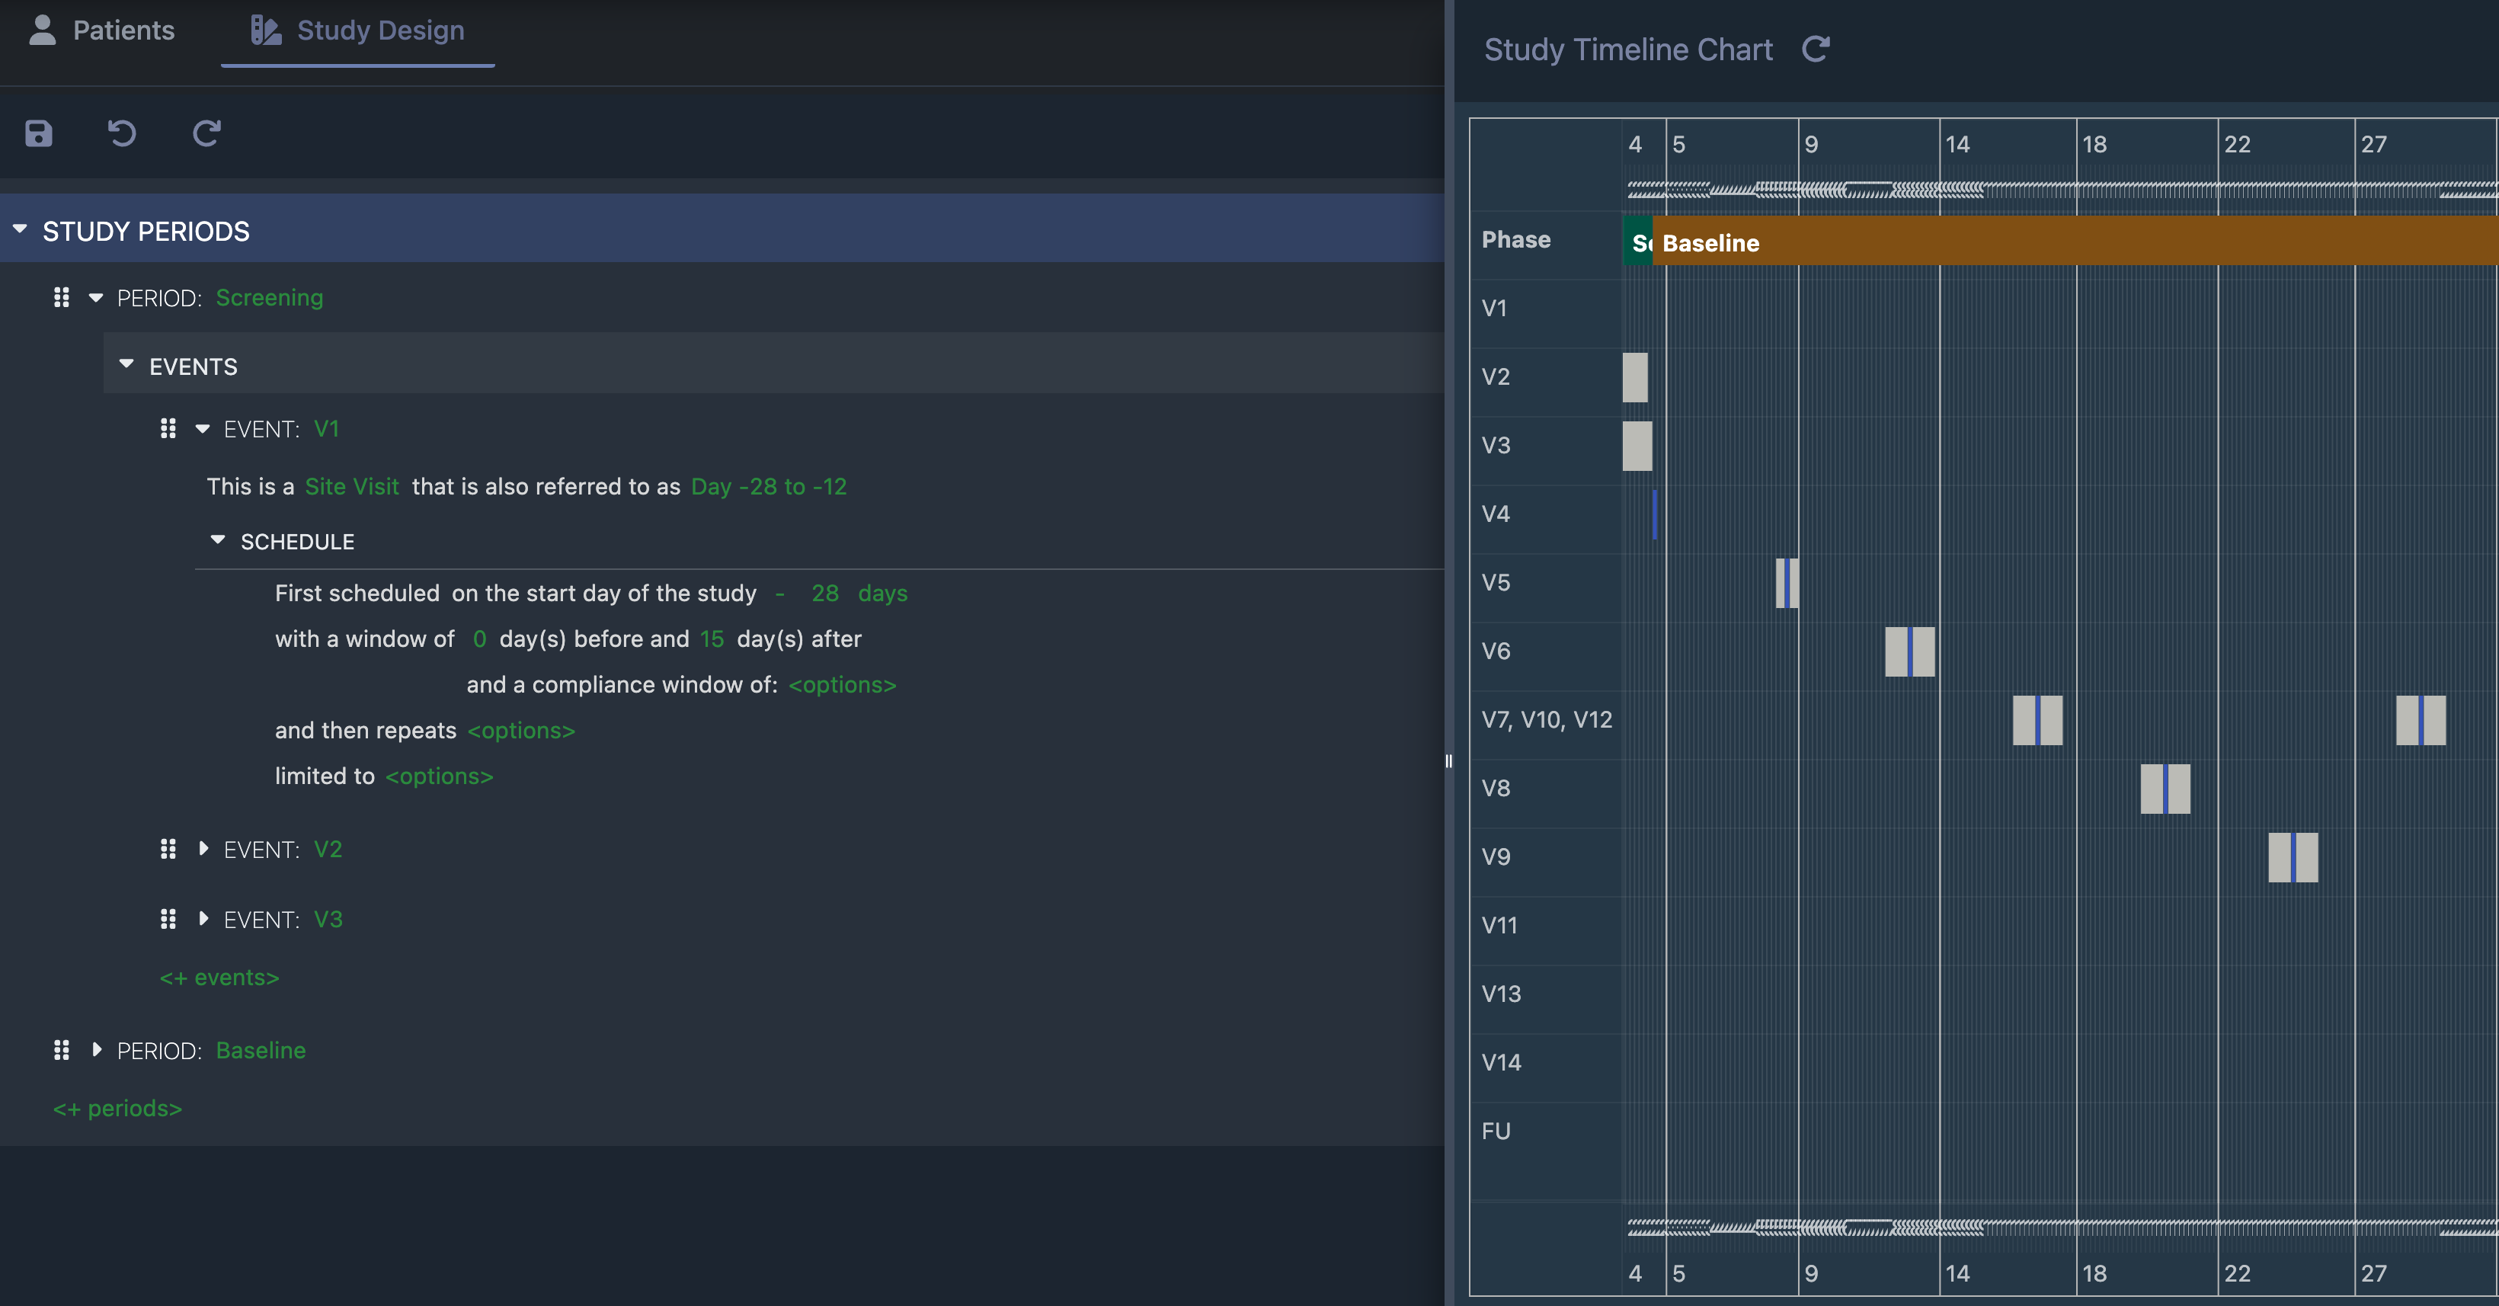This screenshot has height=1306, width=2499.
Task: Click drag handle beside EVENT V1
Action: [168, 429]
